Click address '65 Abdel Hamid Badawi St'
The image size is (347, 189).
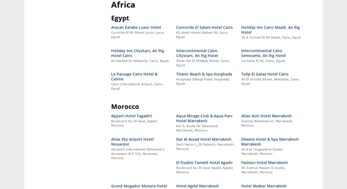tap(202, 35)
